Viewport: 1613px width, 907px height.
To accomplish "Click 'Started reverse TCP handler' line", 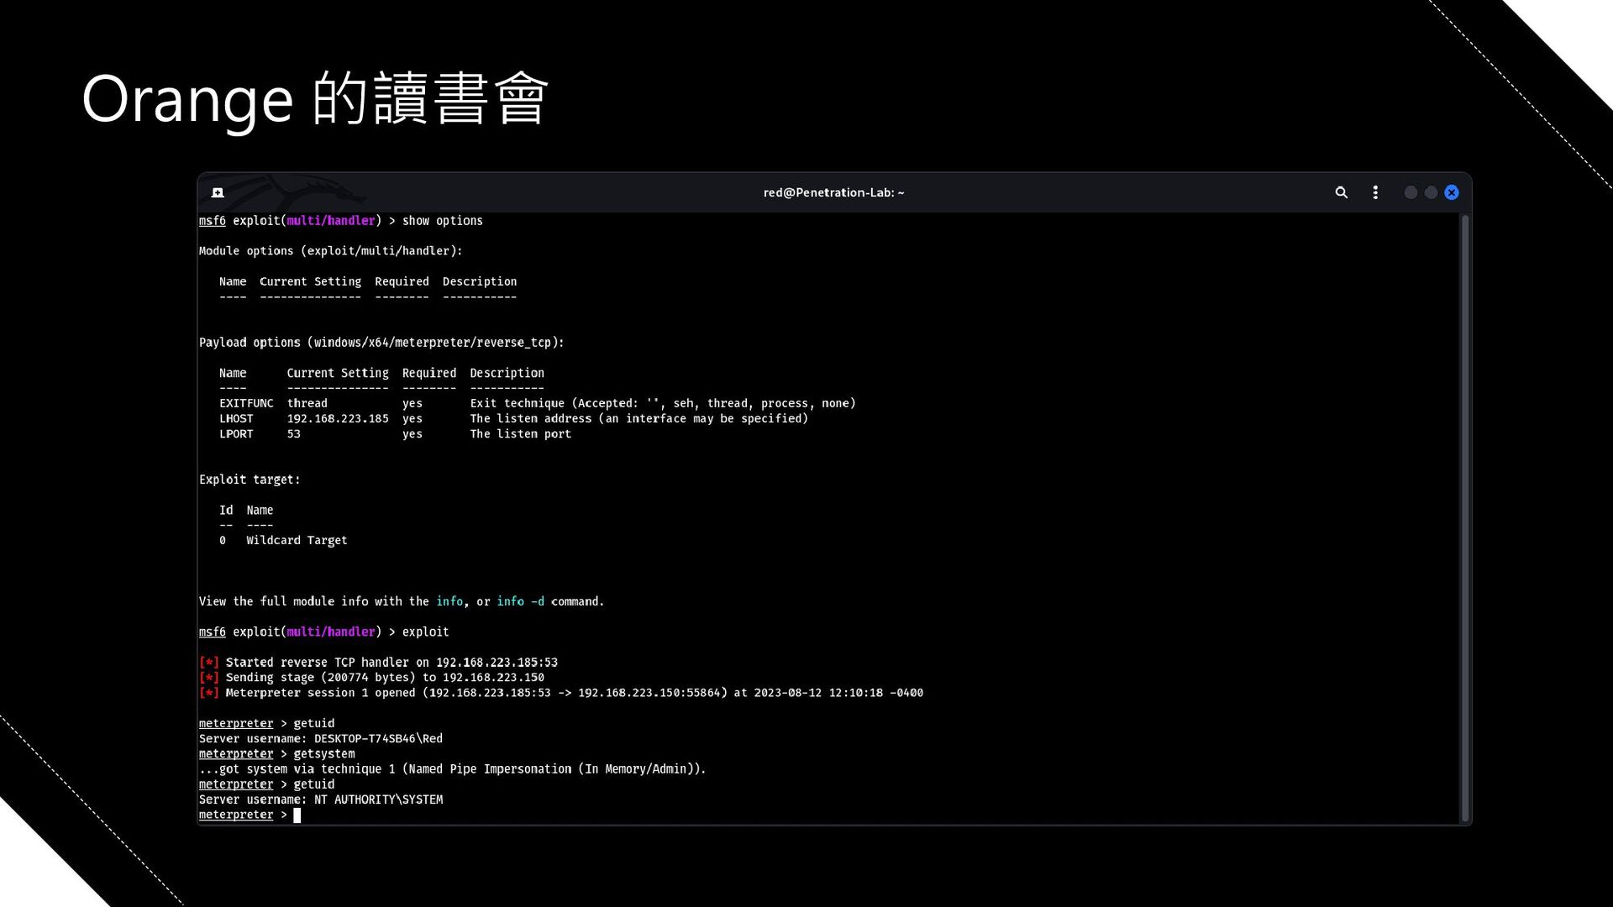I will point(378,663).
